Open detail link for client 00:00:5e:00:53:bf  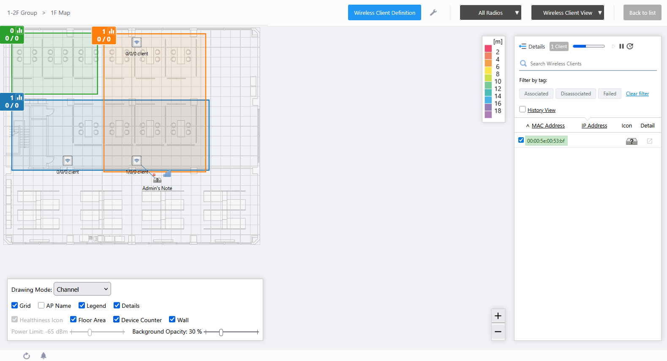click(x=649, y=141)
